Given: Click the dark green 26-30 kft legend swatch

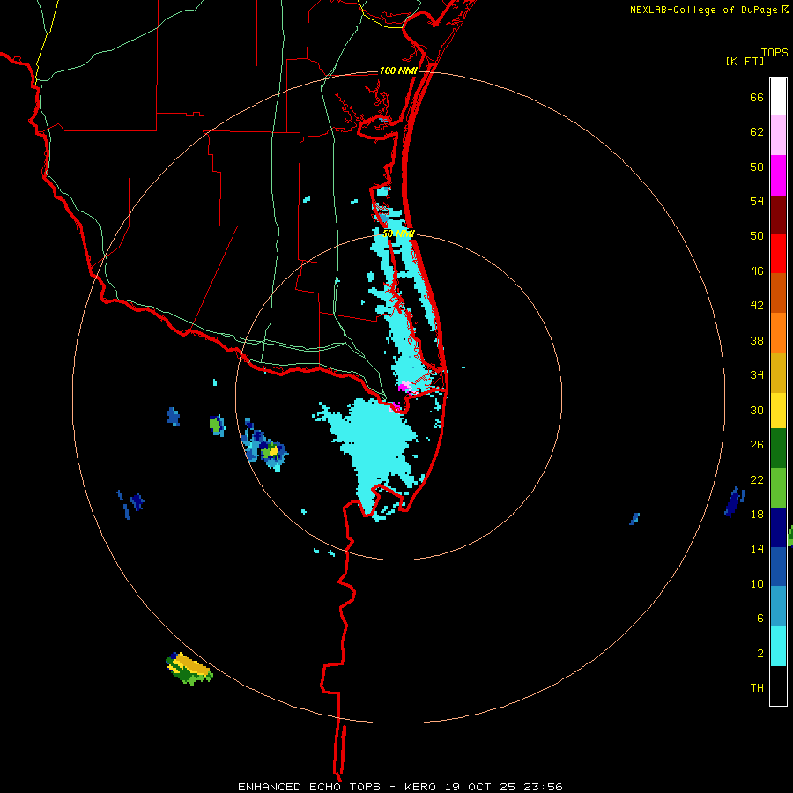Looking at the screenshot, I should (778, 448).
